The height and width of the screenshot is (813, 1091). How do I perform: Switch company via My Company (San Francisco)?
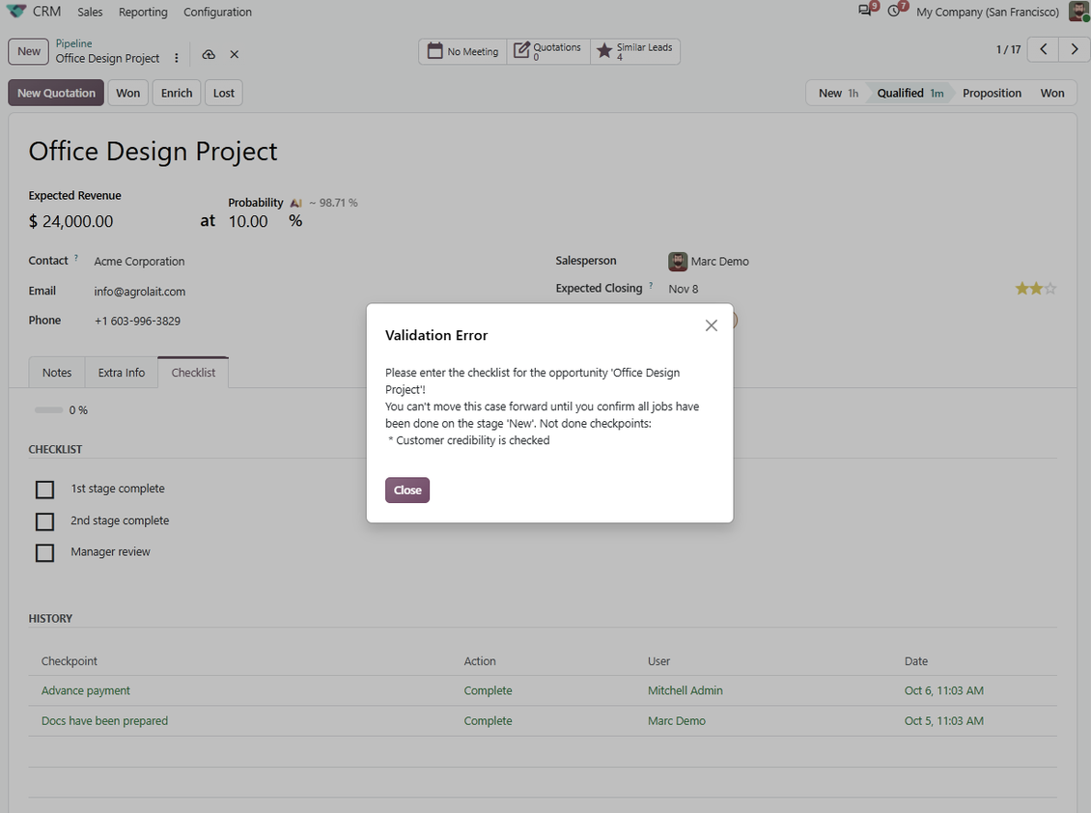click(x=988, y=12)
